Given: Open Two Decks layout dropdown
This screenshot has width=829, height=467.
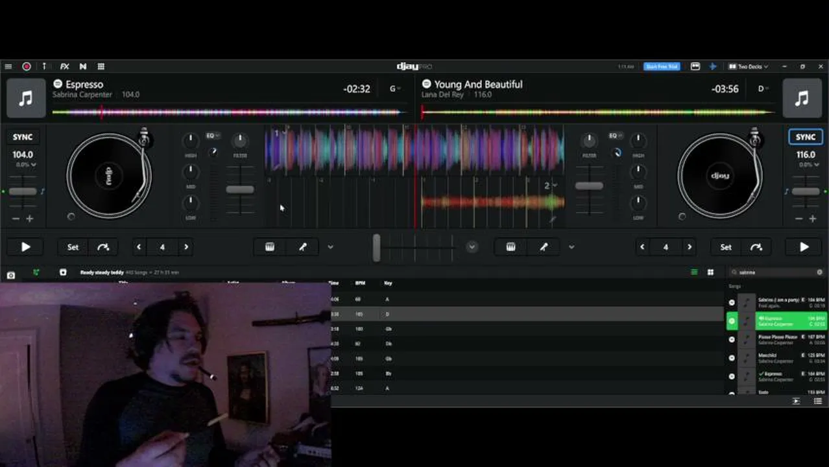Looking at the screenshot, I should click(748, 66).
